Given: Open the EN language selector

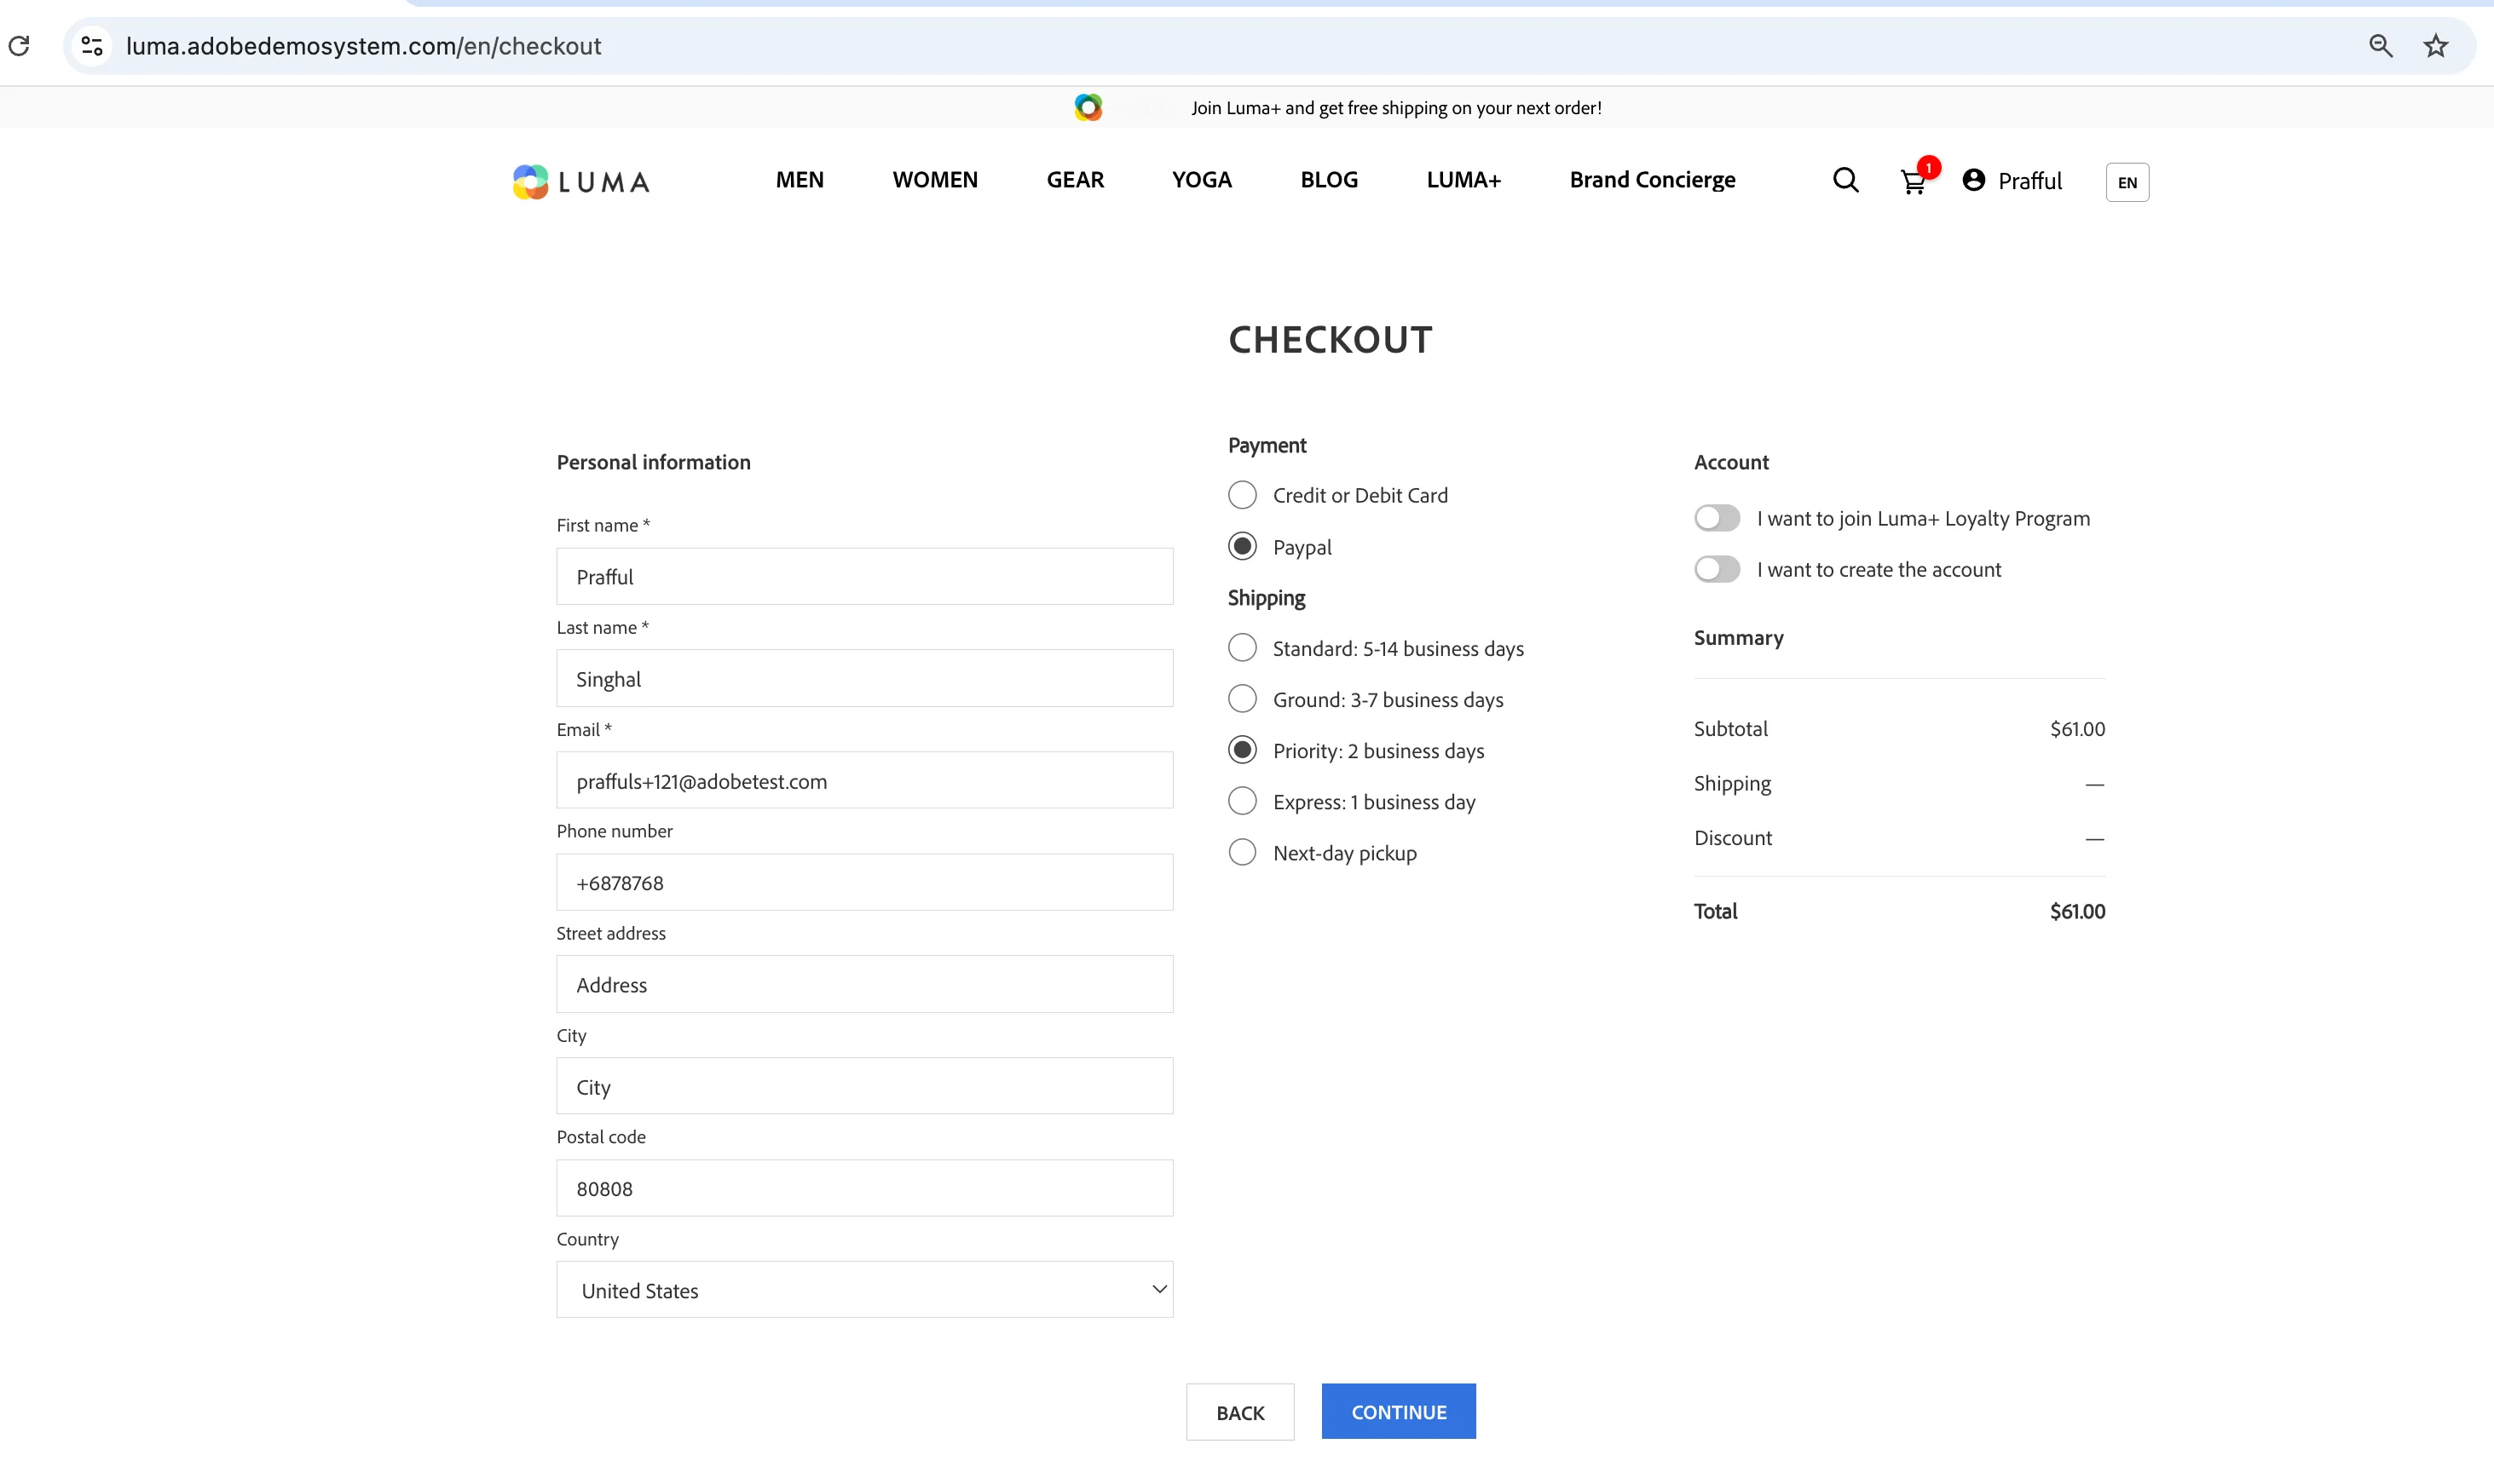Looking at the screenshot, I should 2127,182.
